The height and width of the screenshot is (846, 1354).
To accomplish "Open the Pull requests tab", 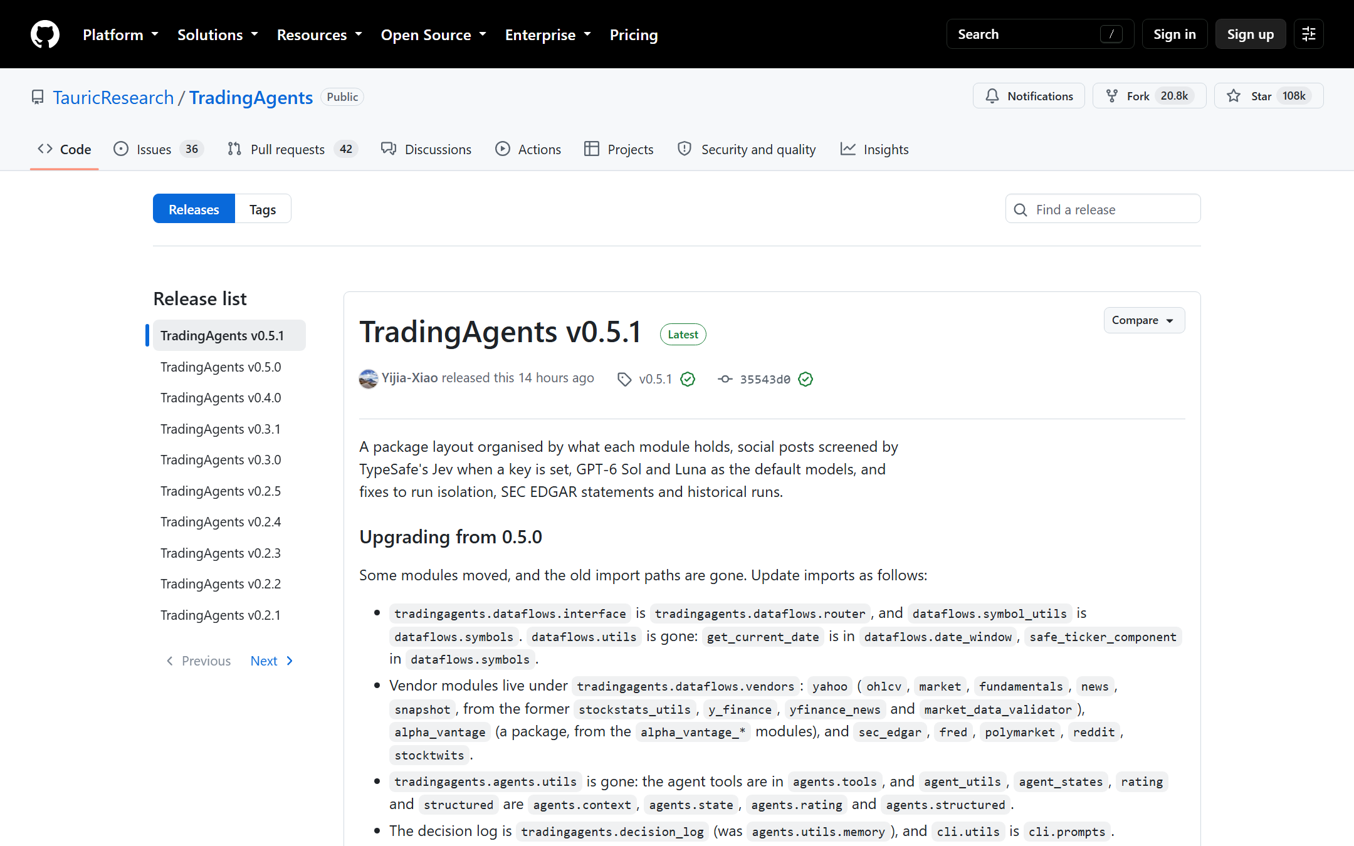I will coord(293,149).
